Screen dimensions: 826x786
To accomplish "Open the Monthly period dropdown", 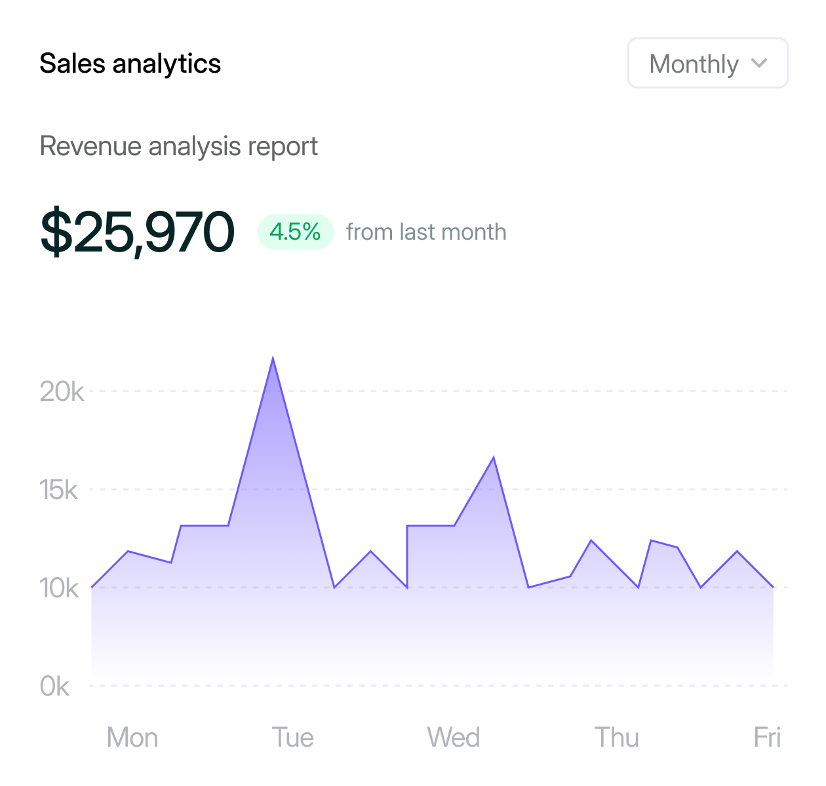I will (707, 64).
